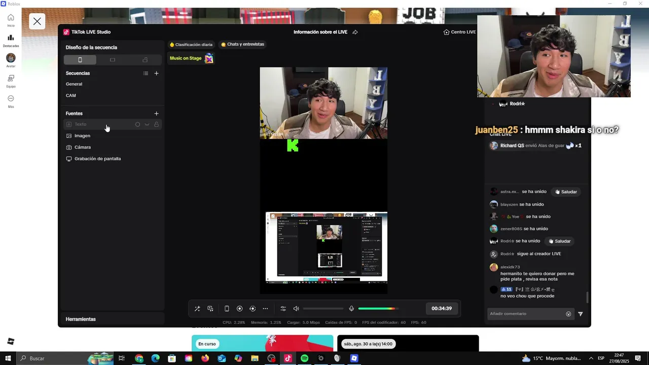
Task: Click Saludar next to astra.ex
Action: click(x=566, y=192)
